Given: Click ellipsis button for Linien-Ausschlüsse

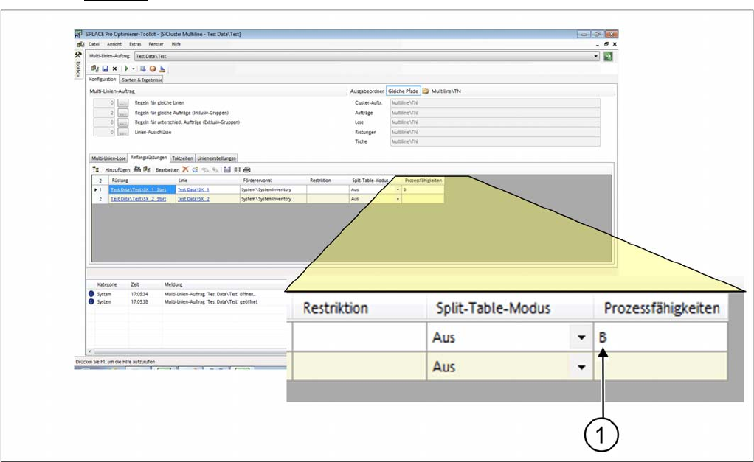Looking at the screenshot, I should 123,132.
